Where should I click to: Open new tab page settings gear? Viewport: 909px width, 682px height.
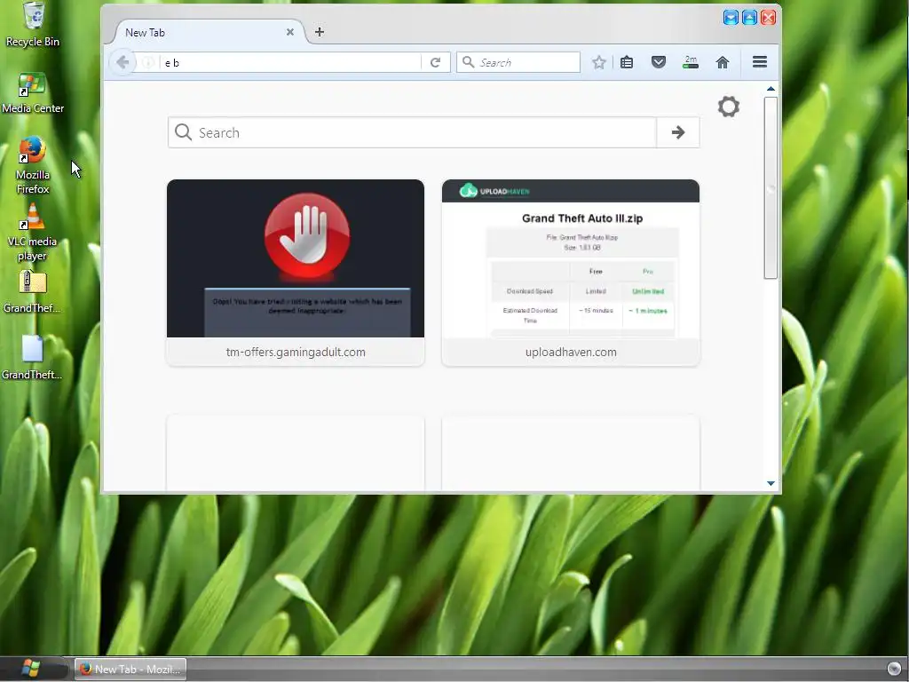pyautogui.click(x=729, y=107)
